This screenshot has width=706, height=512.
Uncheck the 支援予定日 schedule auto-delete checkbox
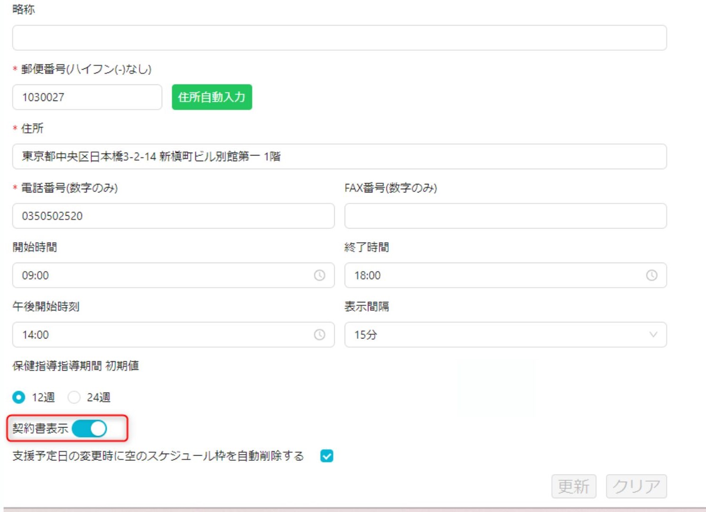327,456
